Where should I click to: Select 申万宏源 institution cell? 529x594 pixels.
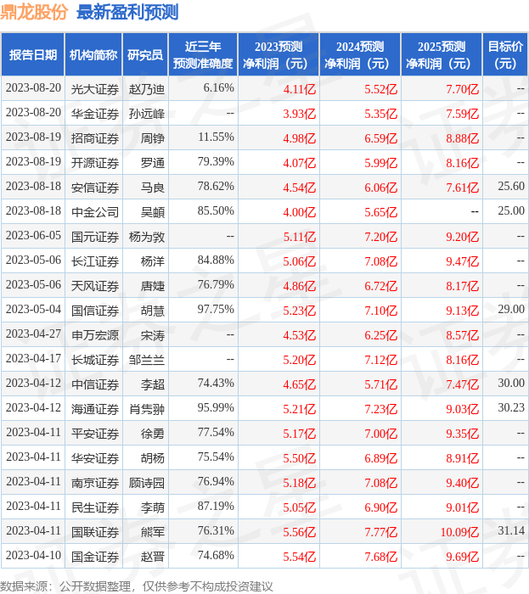[95, 336]
